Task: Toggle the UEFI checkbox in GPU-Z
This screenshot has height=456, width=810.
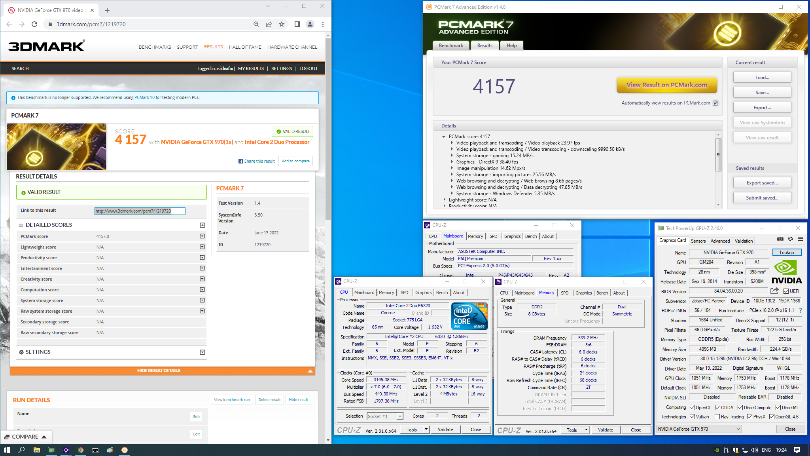Action: coord(786,291)
